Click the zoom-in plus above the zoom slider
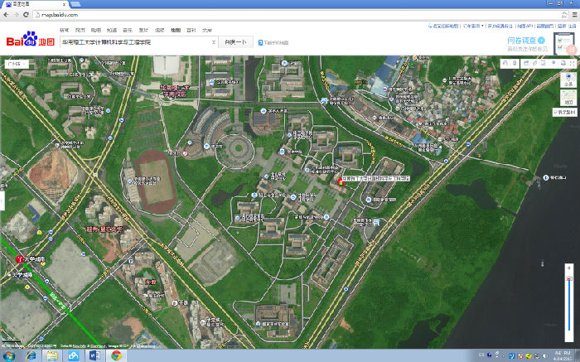Screen dimensions: 580x362 [568, 268]
